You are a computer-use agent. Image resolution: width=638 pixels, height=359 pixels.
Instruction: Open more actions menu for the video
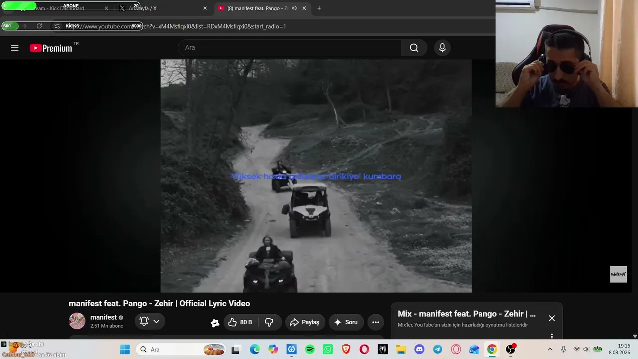pyautogui.click(x=376, y=322)
